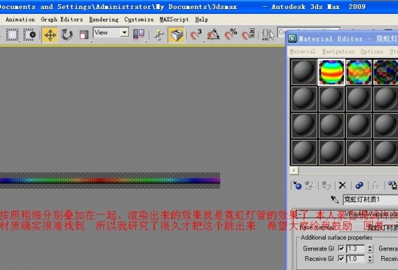Screen dimensions: 398x270
Task: Toggle the keyboard shortcut override cube button
Action: click(x=176, y=35)
